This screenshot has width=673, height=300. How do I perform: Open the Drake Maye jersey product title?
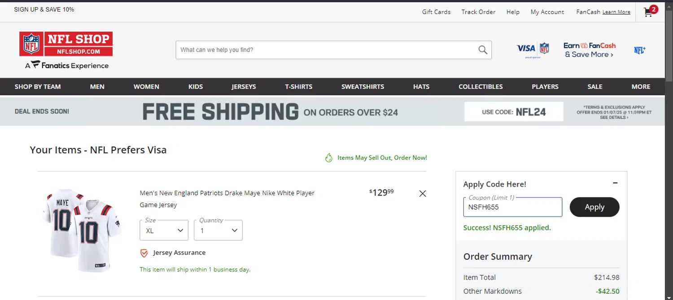227,199
